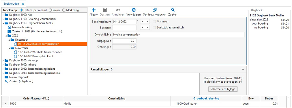The height and width of the screenshot is (108, 292).
Task: Click the Boekingsdatum date field
Action: coord(124,22)
